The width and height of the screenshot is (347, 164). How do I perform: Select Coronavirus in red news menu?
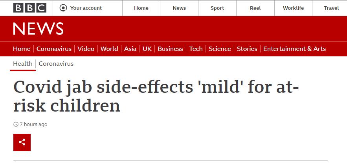pos(54,49)
